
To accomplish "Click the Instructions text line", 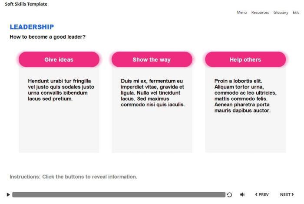I will click(73, 177).
